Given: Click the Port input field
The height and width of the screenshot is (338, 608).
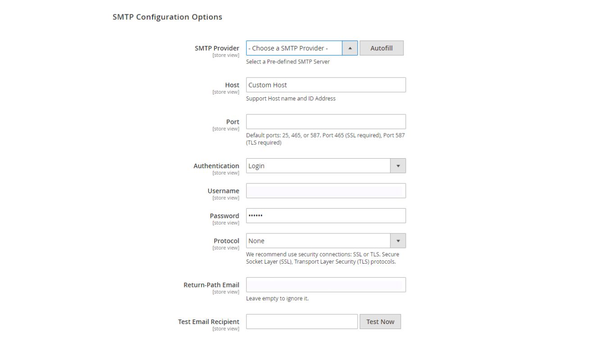Looking at the screenshot, I should pyautogui.click(x=325, y=121).
